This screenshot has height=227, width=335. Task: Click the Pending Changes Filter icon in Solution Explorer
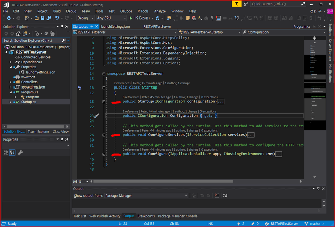point(37,33)
